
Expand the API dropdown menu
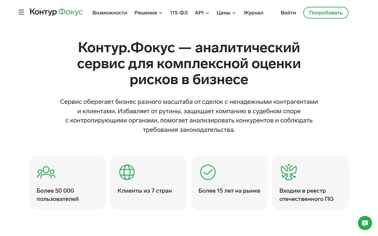[x=202, y=13]
